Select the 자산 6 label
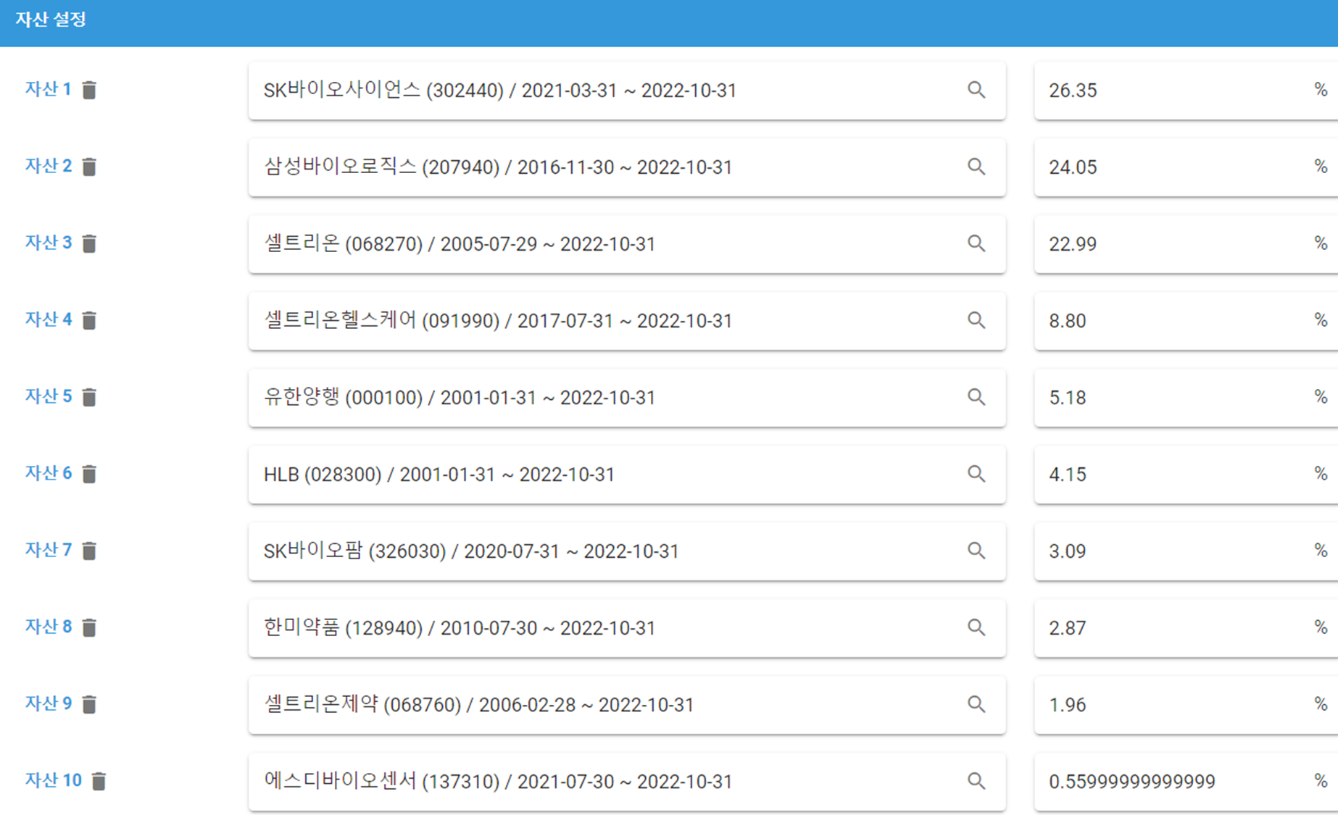 pos(49,473)
